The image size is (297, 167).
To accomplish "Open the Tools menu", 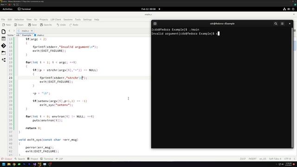I will click(x=78, y=19).
